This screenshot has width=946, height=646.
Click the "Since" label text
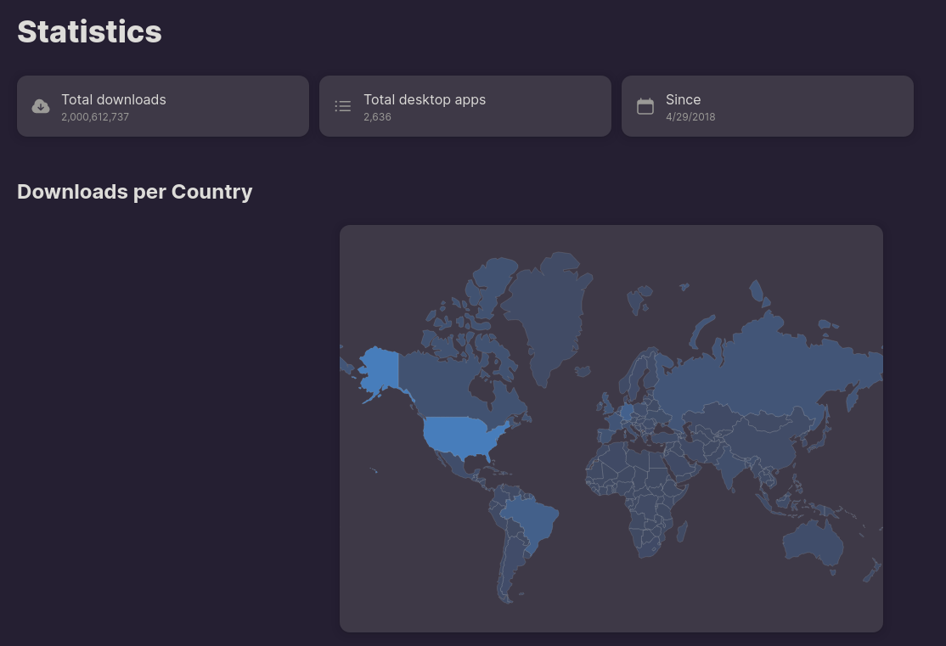pos(683,99)
